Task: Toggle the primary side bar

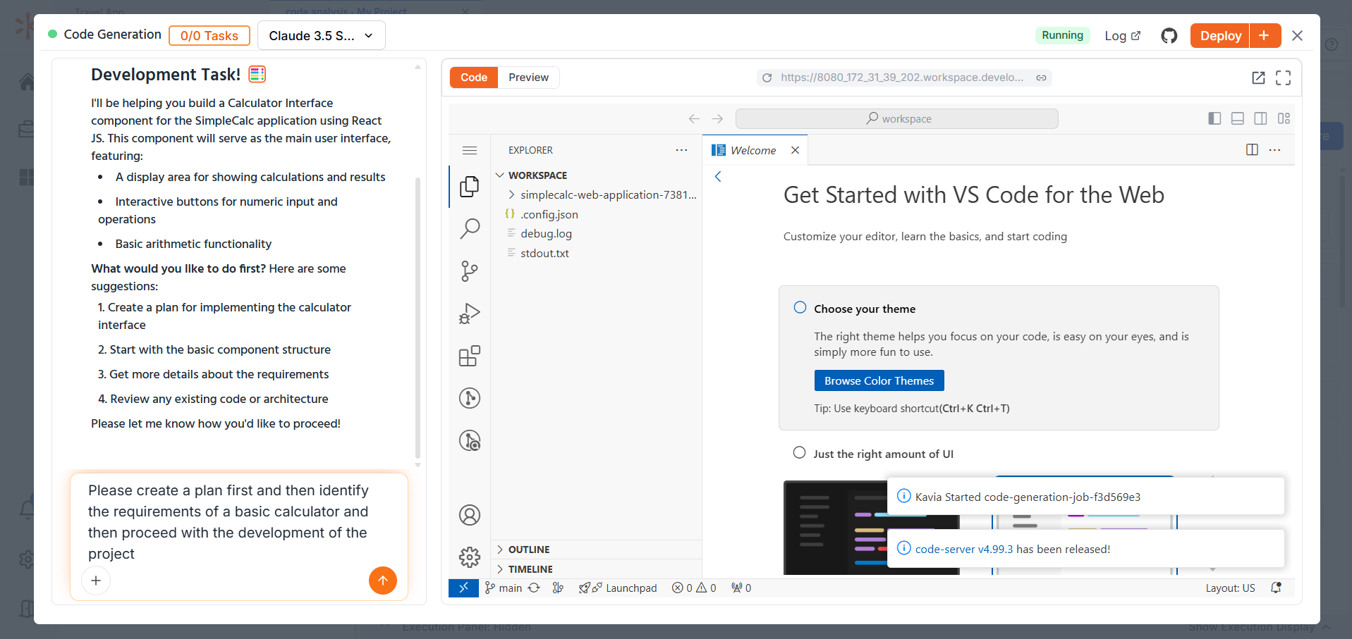Action: (x=1214, y=118)
